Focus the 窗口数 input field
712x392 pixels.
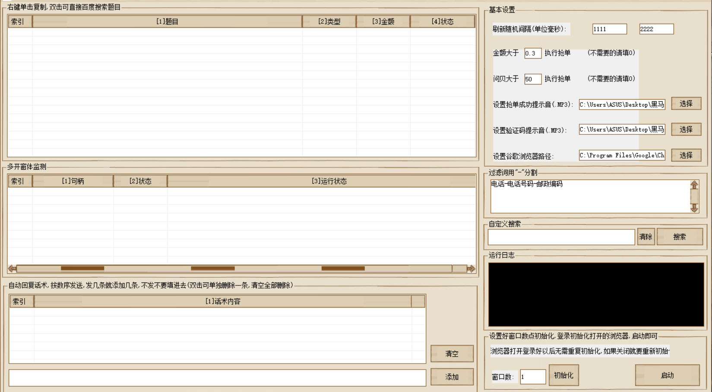coord(532,377)
